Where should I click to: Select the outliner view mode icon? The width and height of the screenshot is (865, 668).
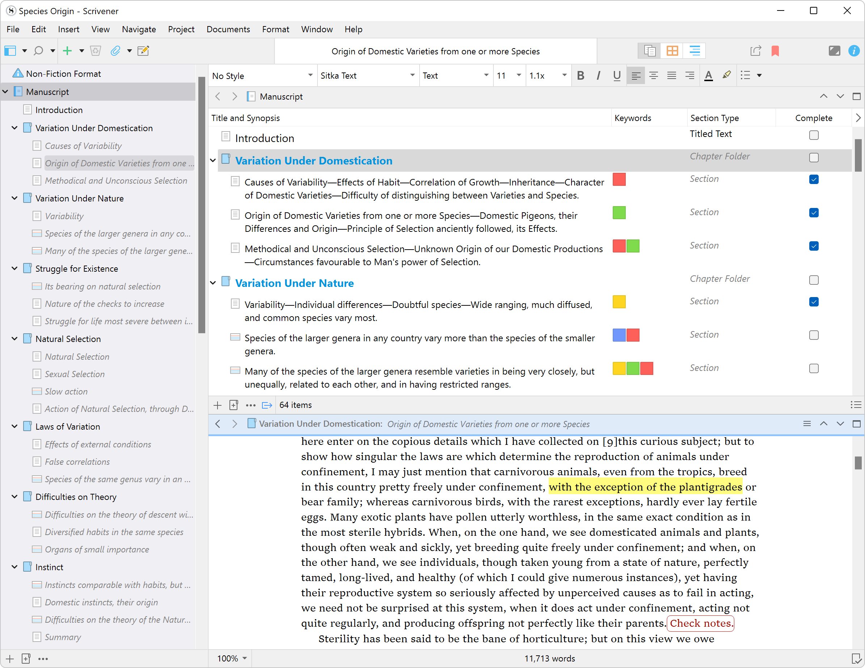[x=694, y=51]
